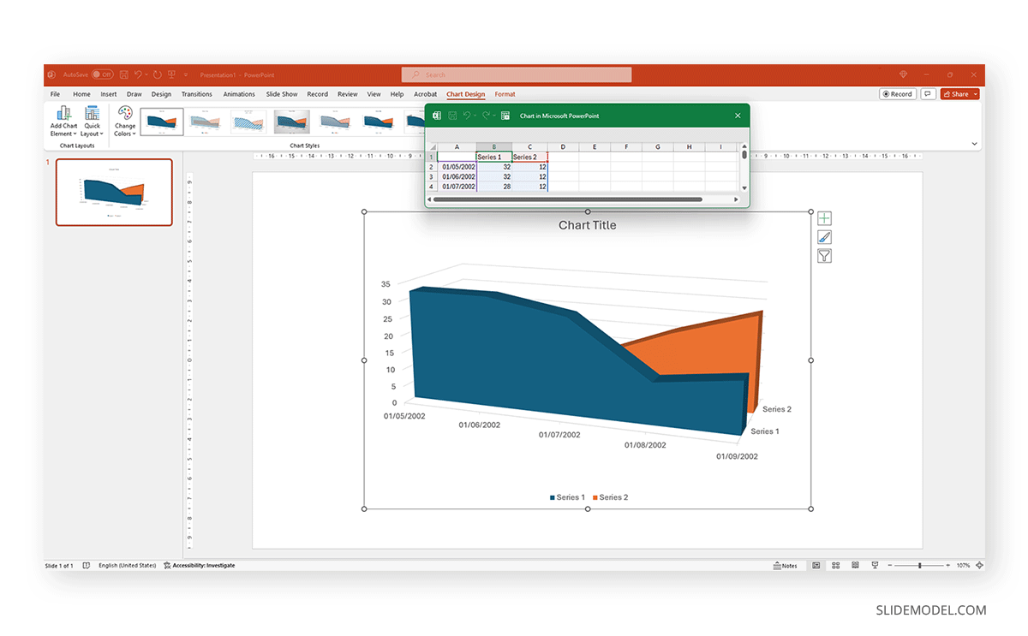Open the Animations ribbon tab
Image resolution: width=1028 pixels, height=636 pixels.
(238, 94)
